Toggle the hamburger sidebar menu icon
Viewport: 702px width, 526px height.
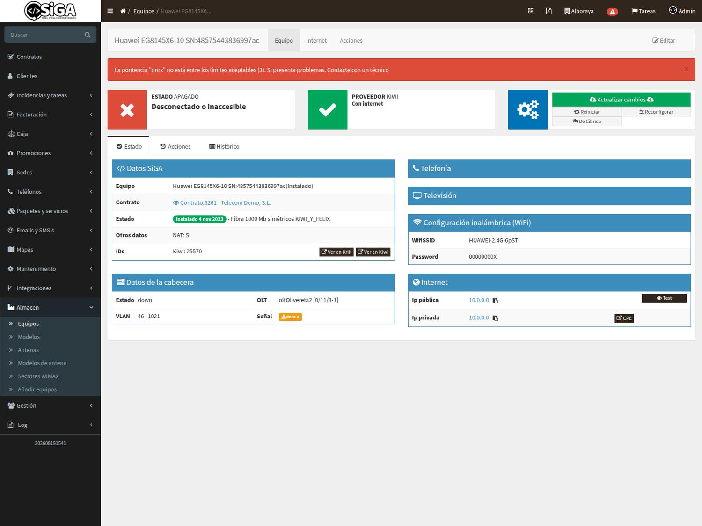tap(110, 11)
